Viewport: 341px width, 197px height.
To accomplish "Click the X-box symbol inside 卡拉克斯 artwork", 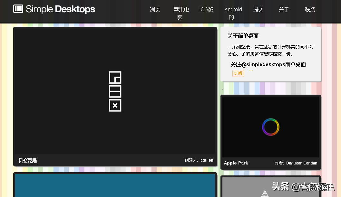I will point(115,105).
